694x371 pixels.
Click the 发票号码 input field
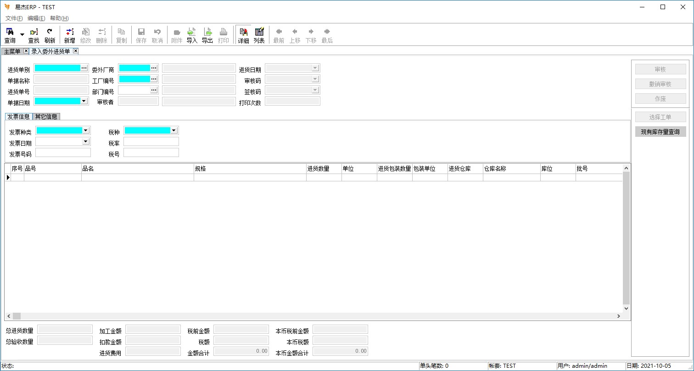[63, 152]
